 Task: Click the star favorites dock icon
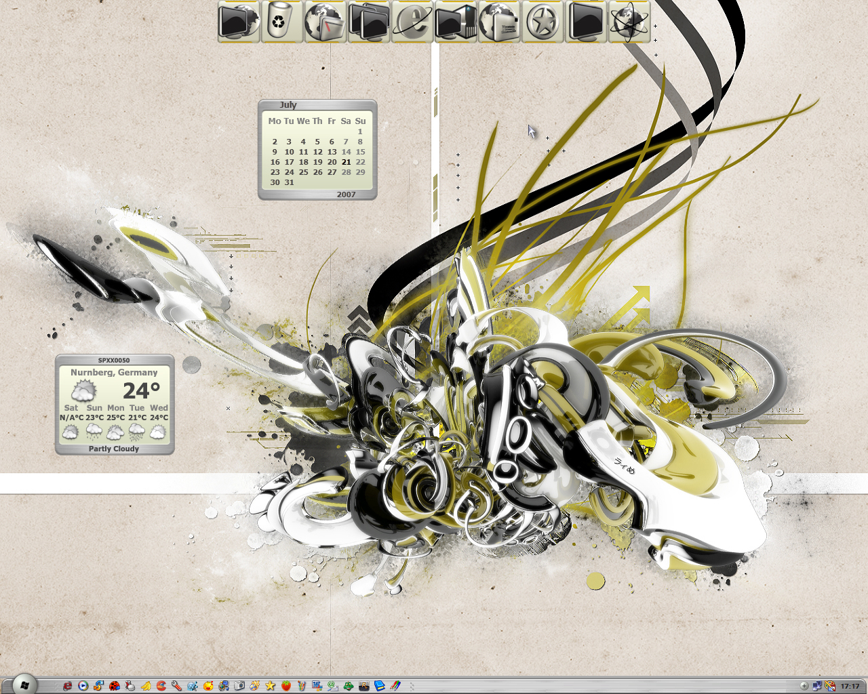pos(542,21)
